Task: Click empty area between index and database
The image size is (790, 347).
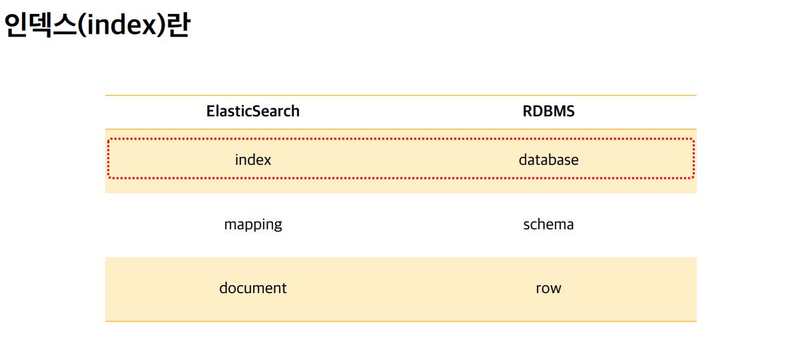Action: tap(396, 160)
